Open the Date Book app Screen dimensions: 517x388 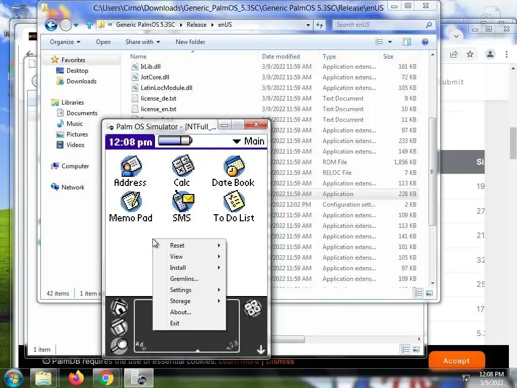[x=233, y=171]
